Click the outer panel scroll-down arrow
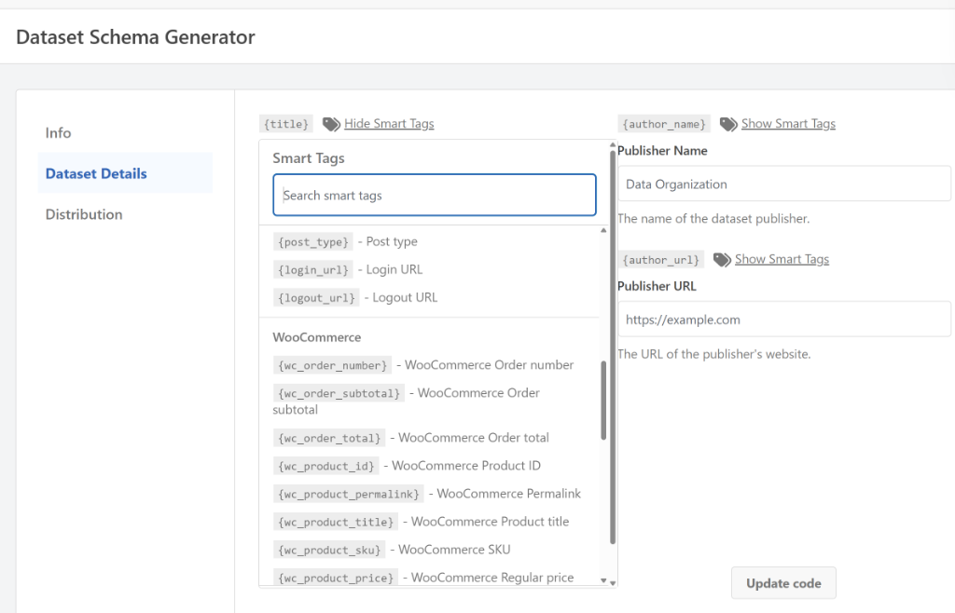955x613 pixels. tap(613, 583)
